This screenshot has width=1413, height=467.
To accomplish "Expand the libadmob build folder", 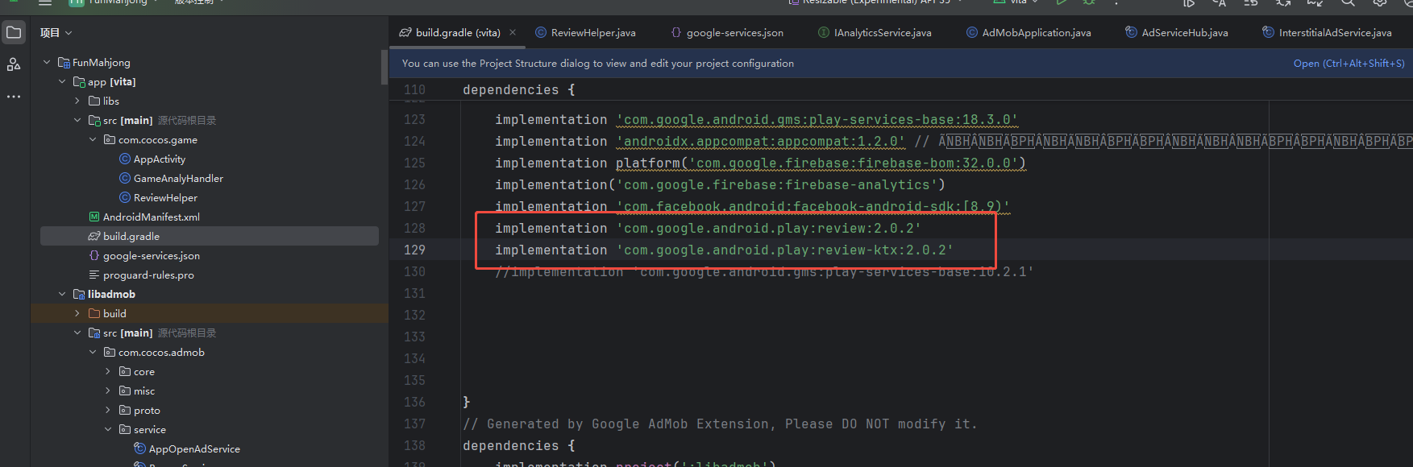I will pos(77,313).
